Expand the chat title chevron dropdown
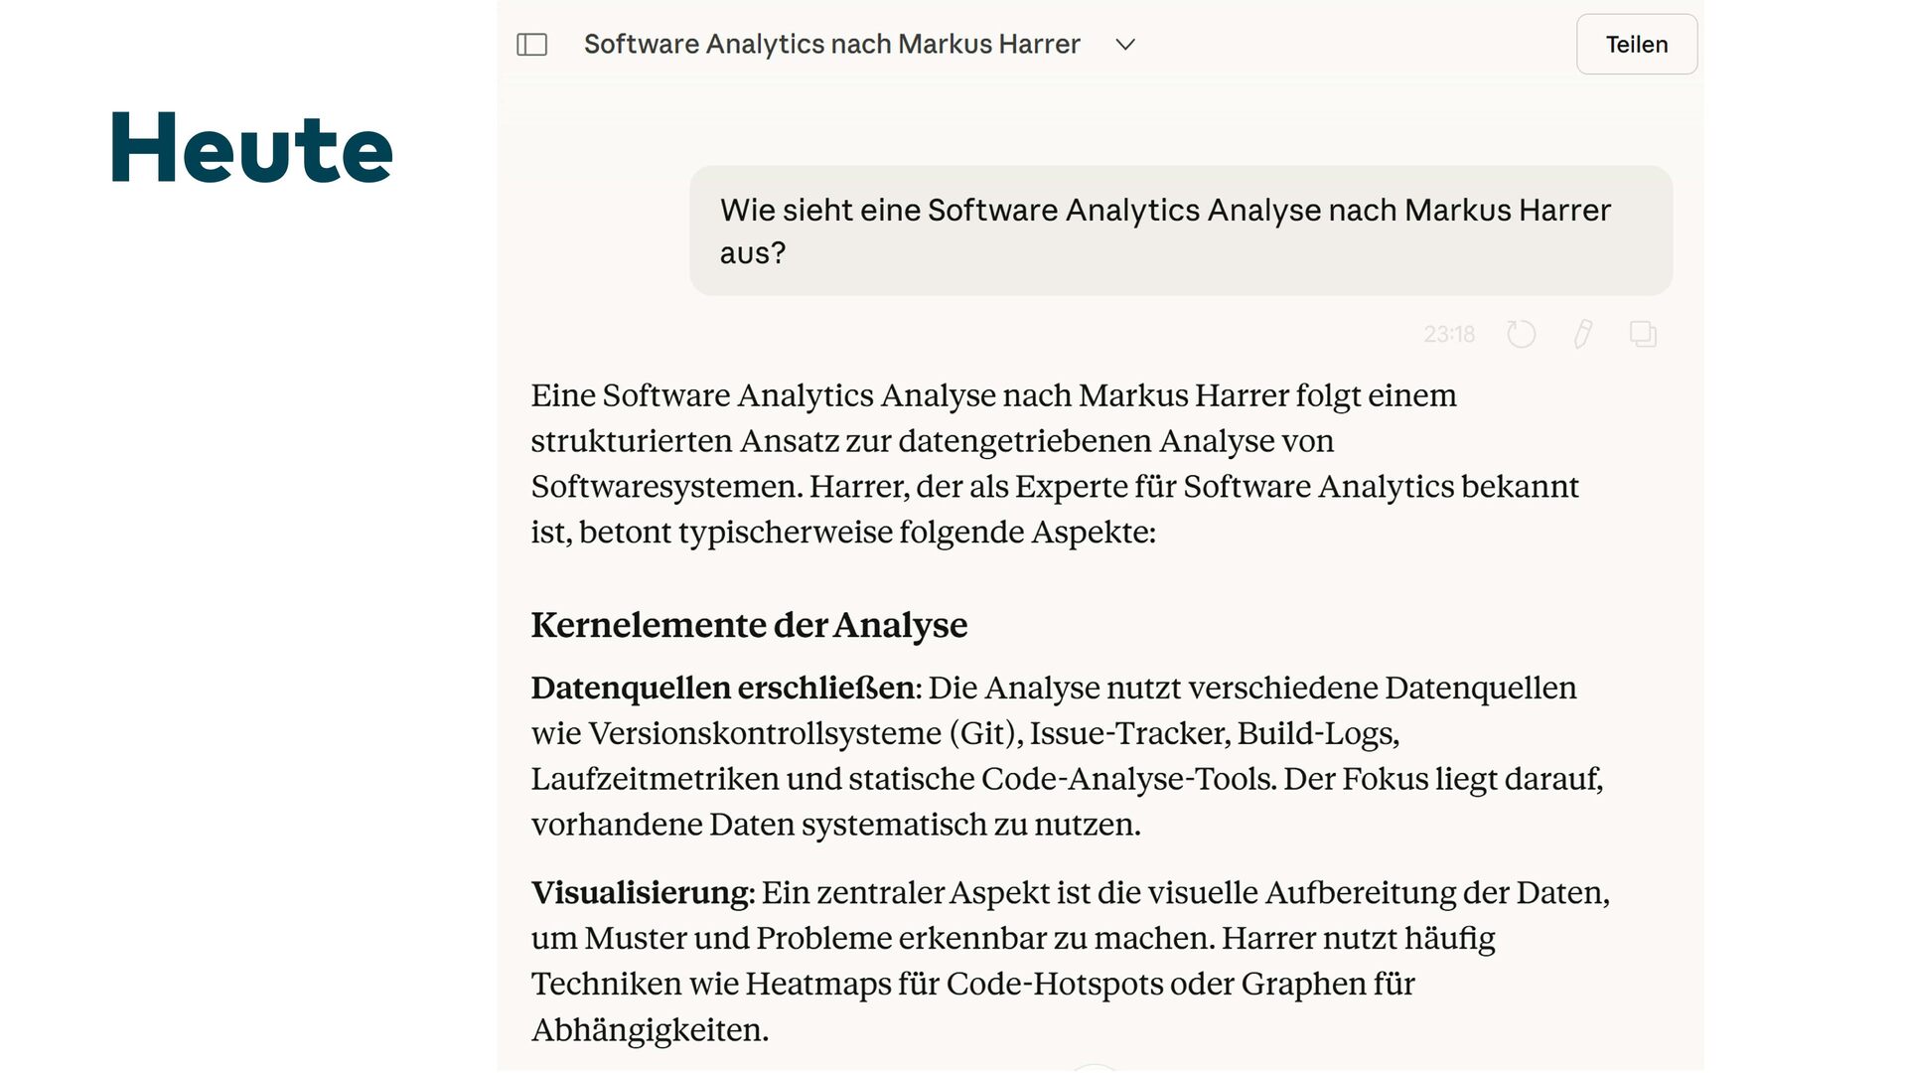This screenshot has height=1073, width=1907. point(1125,45)
